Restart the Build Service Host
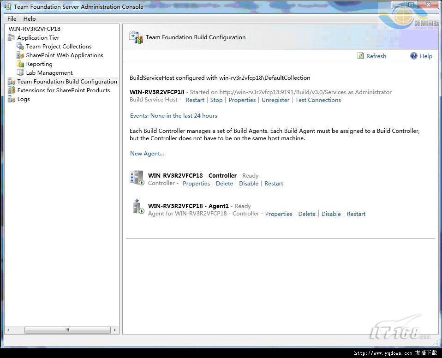The height and width of the screenshot is (358, 442). [195, 100]
